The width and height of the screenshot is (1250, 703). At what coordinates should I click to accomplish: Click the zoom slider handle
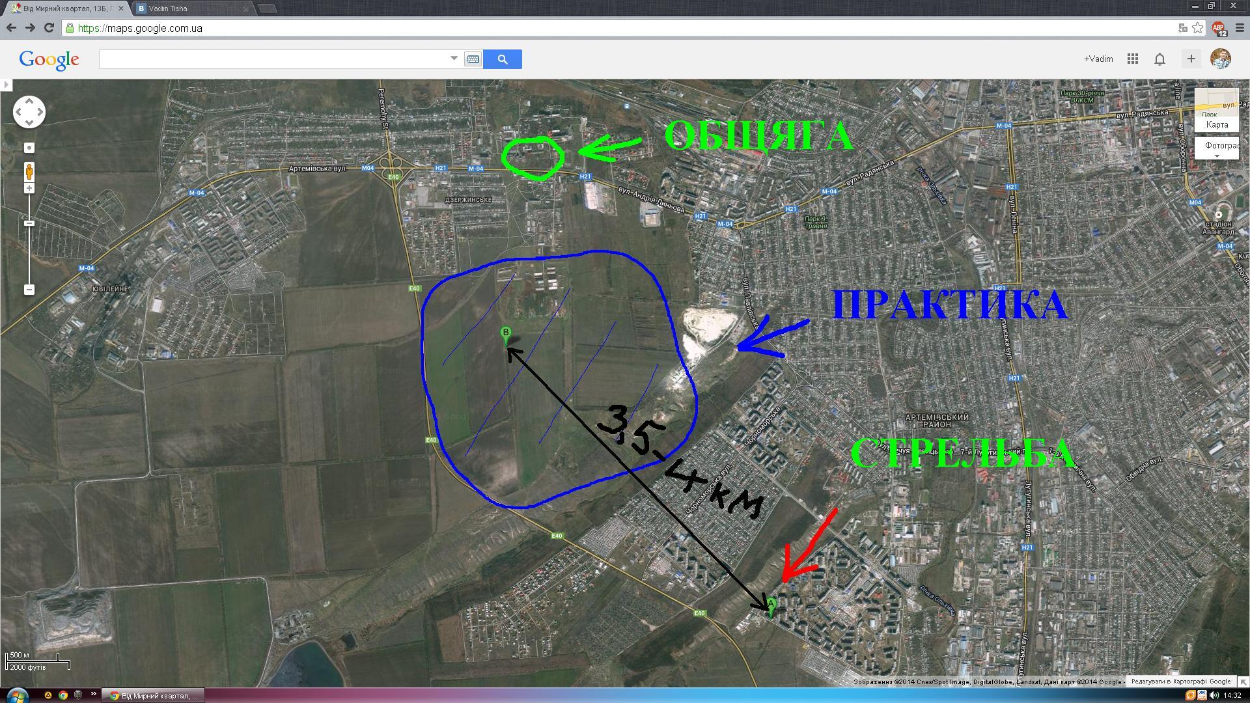(x=29, y=223)
